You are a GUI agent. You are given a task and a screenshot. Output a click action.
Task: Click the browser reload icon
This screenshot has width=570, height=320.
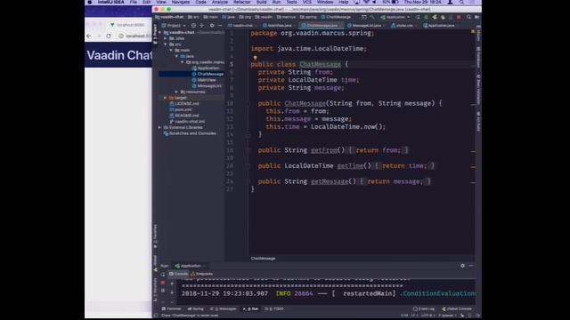(x=109, y=36)
